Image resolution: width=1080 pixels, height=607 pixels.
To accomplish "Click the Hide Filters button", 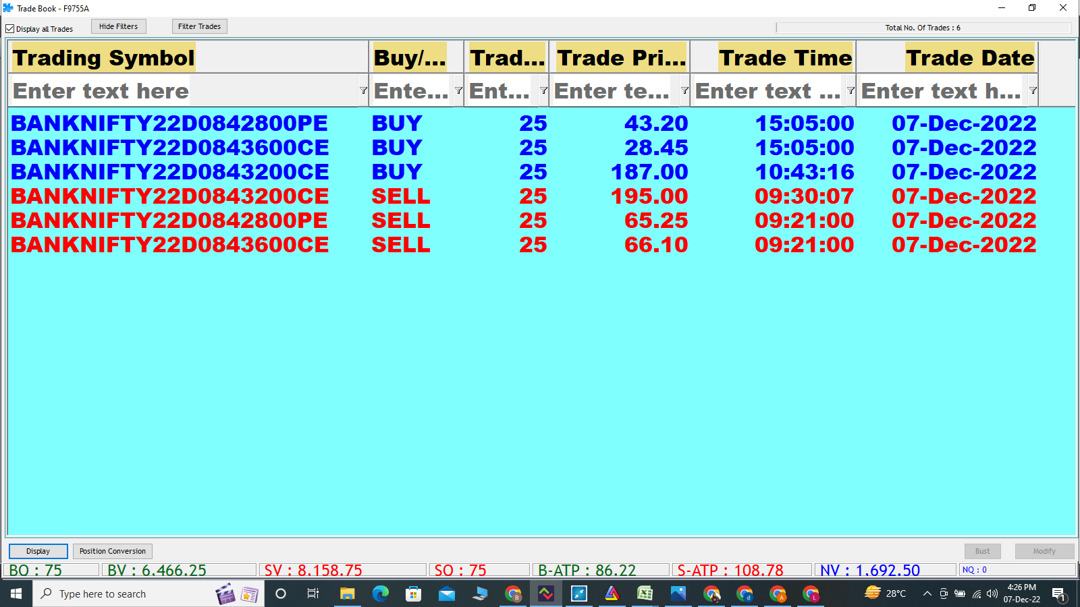I will [x=118, y=26].
